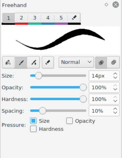
Task: Choose the eraser preset tab icon
Action: tap(74, 18)
